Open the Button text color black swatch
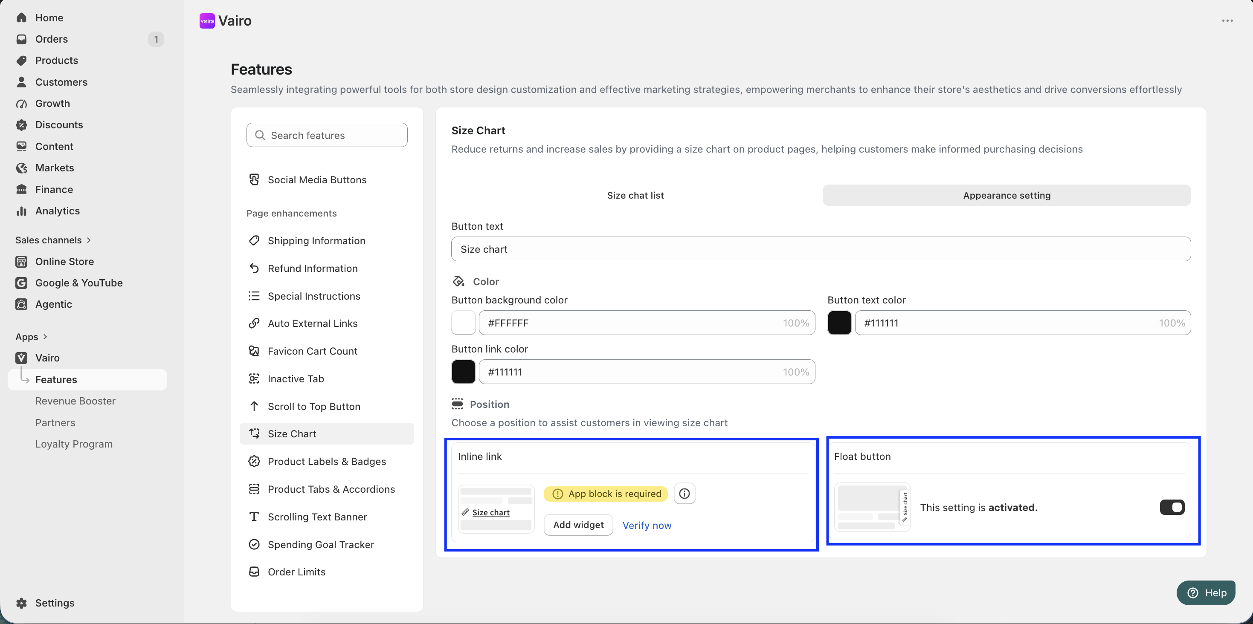 (839, 323)
